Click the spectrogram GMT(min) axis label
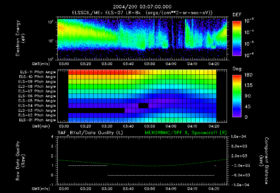 pos(41,64)
